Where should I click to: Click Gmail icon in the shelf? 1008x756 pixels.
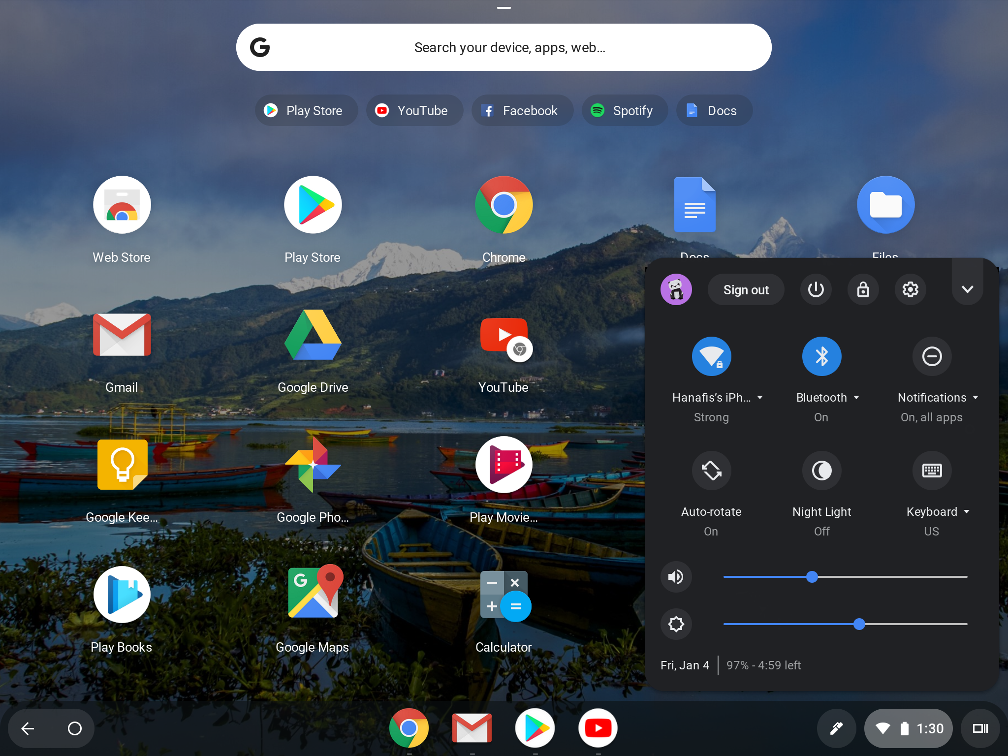[x=472, y=728]
